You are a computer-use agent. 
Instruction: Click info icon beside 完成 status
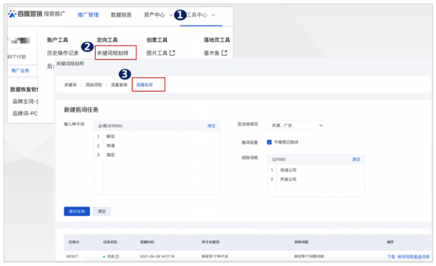point(117,256)
